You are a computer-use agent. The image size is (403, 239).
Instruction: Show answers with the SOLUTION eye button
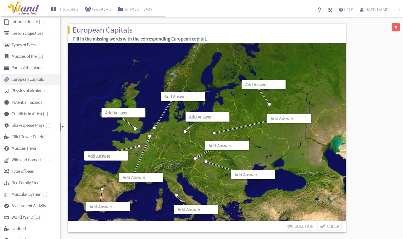pyautogui.click(x=300, y=226)
